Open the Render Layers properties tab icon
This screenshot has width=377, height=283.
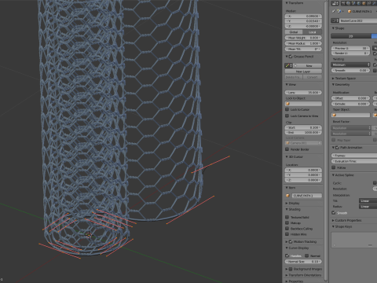[347, 3]
